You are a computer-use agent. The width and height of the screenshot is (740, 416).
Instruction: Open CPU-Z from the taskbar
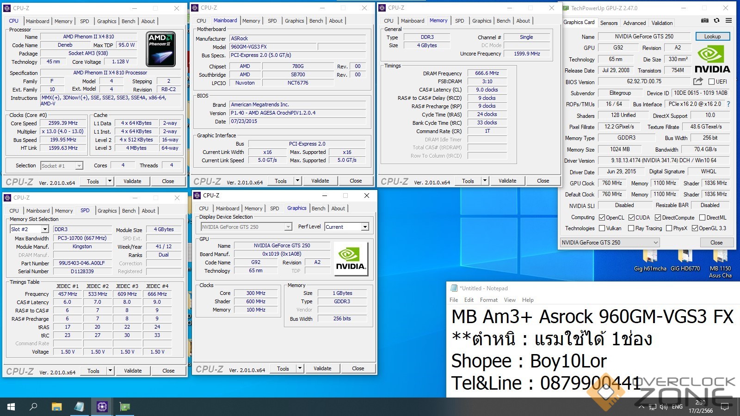(102, 407)
